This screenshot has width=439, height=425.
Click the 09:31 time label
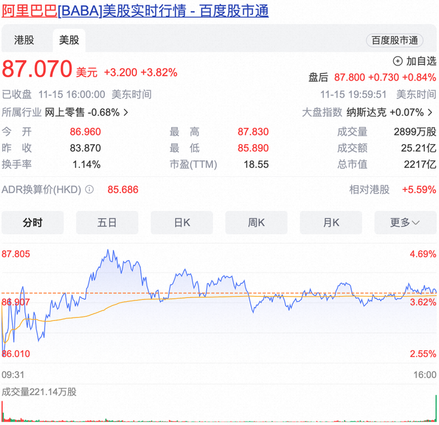coord(13,375)
